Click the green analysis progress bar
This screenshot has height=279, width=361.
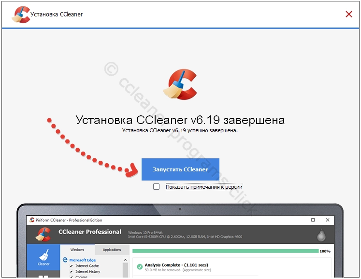pos(225,251)
